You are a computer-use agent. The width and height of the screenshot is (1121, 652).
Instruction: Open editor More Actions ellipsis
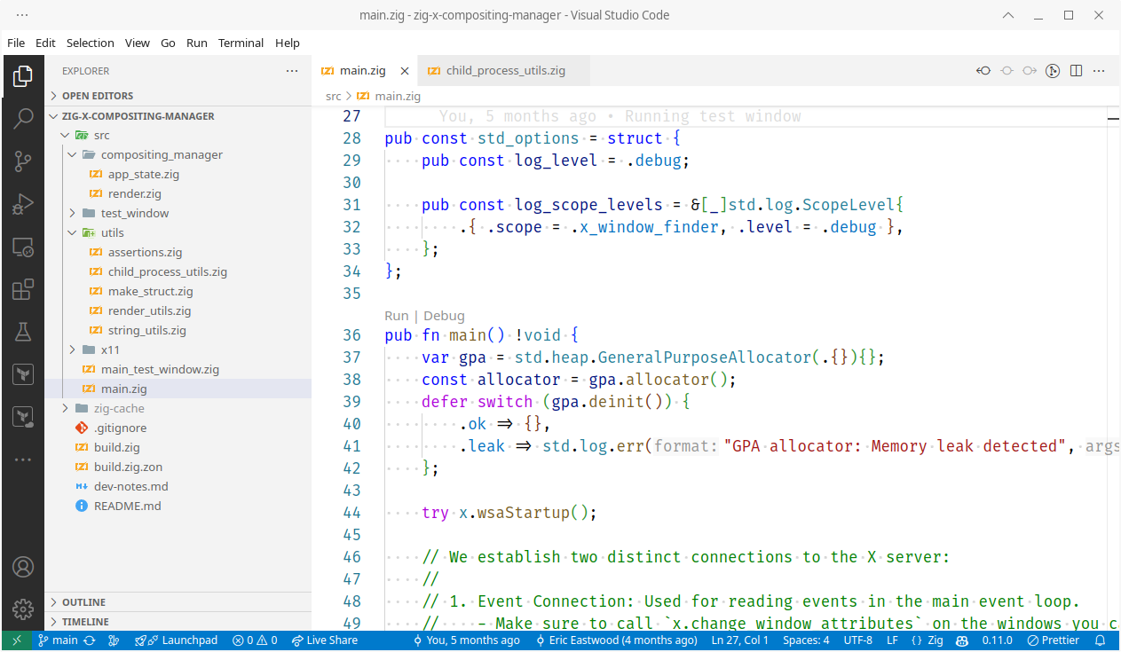pos(1099,71)
